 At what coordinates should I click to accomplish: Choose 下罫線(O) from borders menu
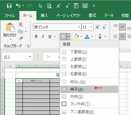pyautogui.click(x=89, y=52)
